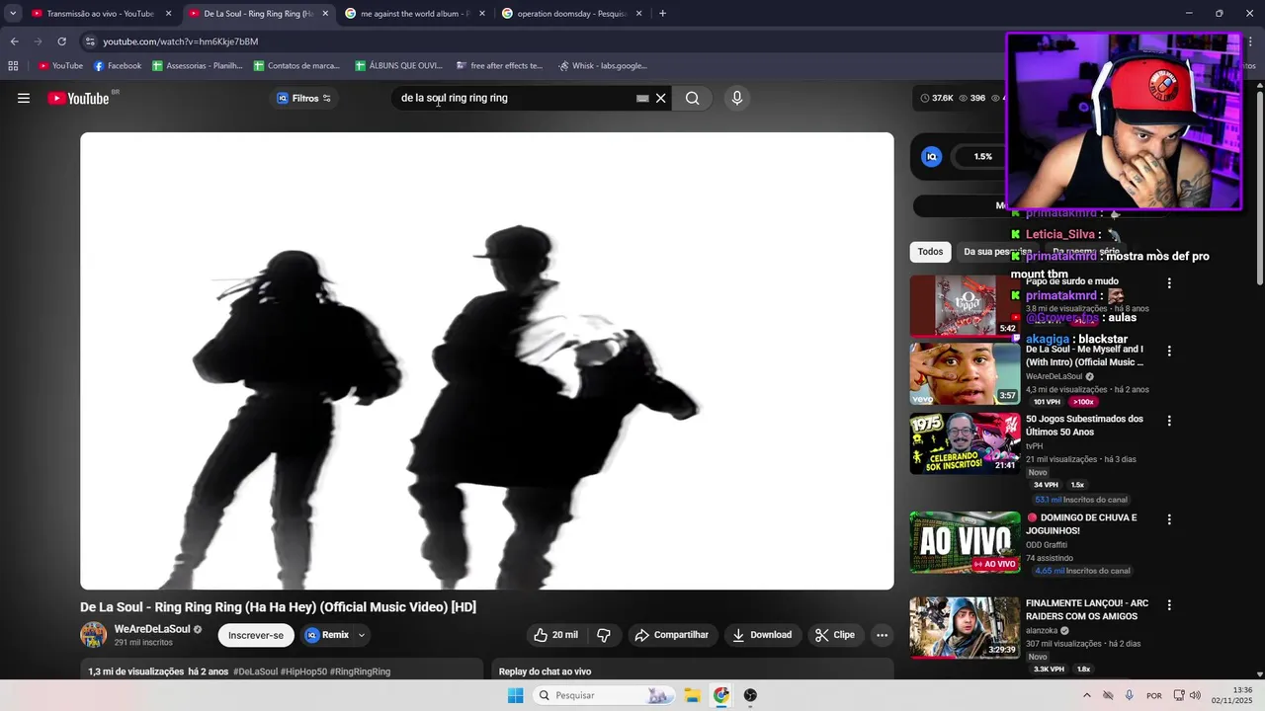Activate voice search microphone
This screenshot has height=711, width=1265.
[x=736, y=98]
